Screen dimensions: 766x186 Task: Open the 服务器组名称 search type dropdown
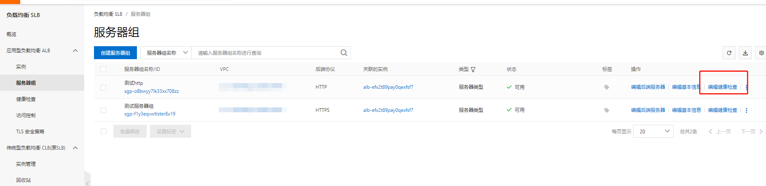(x=166, y=53)
